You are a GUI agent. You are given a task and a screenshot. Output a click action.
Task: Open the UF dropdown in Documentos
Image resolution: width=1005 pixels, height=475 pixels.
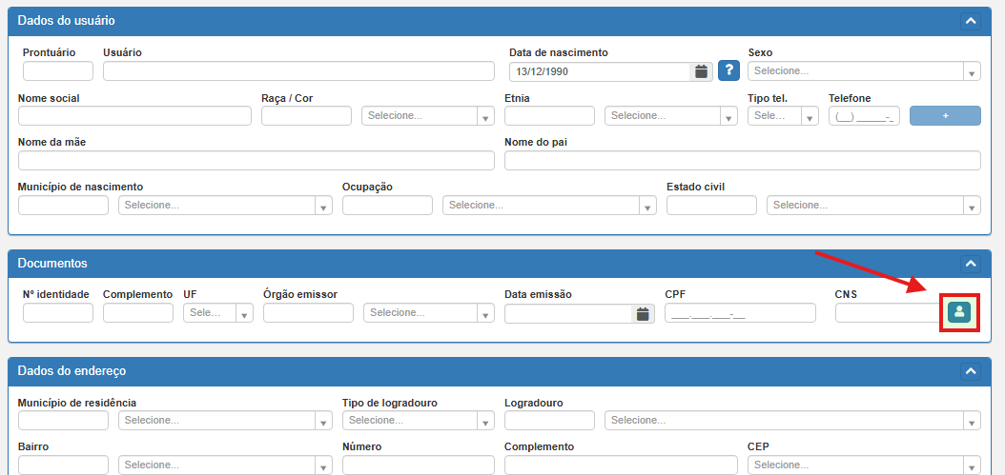pyautogui.click(x=218, y=313)
